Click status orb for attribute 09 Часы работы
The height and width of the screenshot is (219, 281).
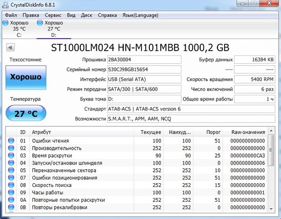pyautogui.click(x=11, y=192)
